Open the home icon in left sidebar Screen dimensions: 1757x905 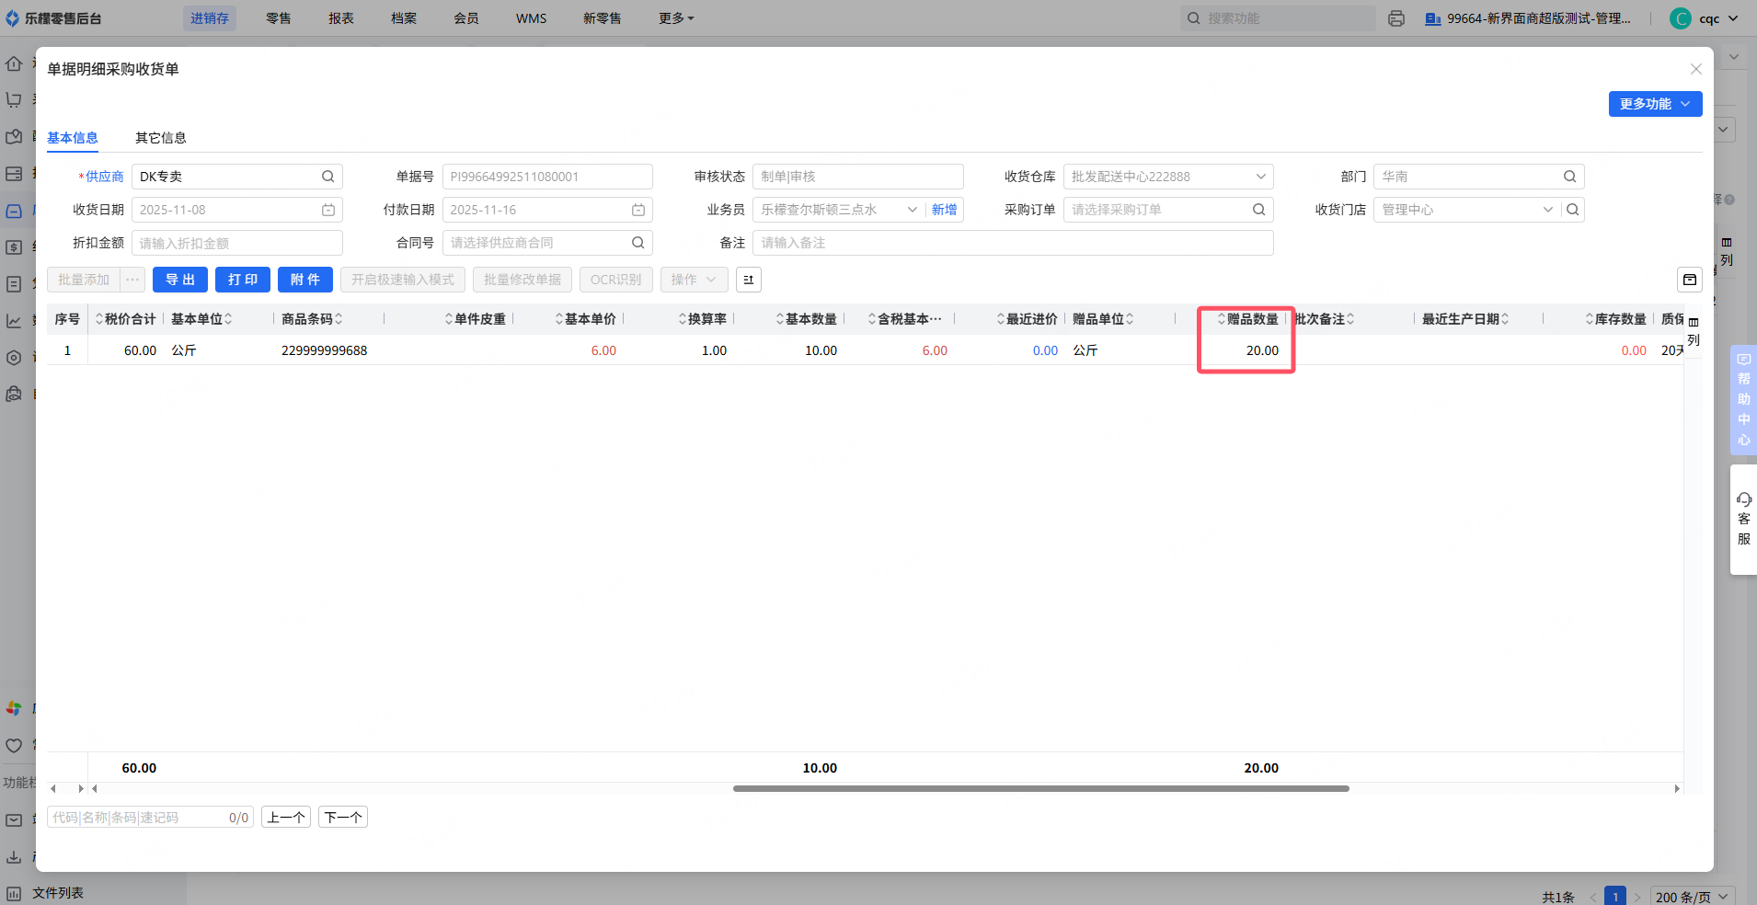[14, 63]
